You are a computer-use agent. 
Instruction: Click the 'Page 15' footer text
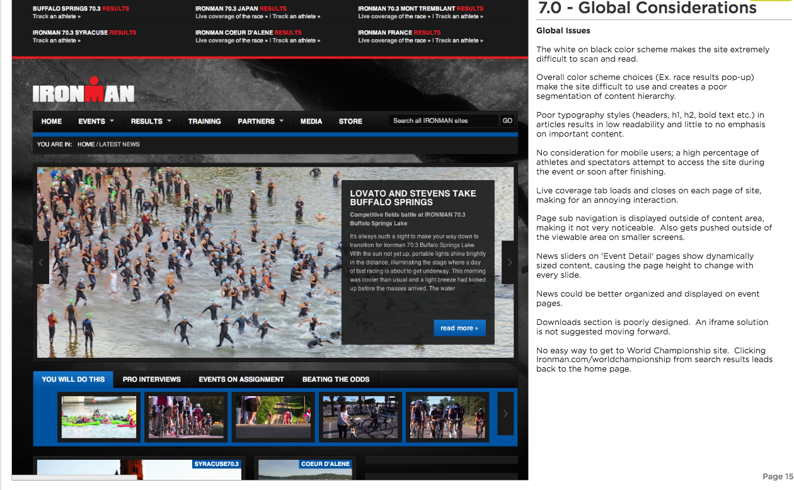778,477
